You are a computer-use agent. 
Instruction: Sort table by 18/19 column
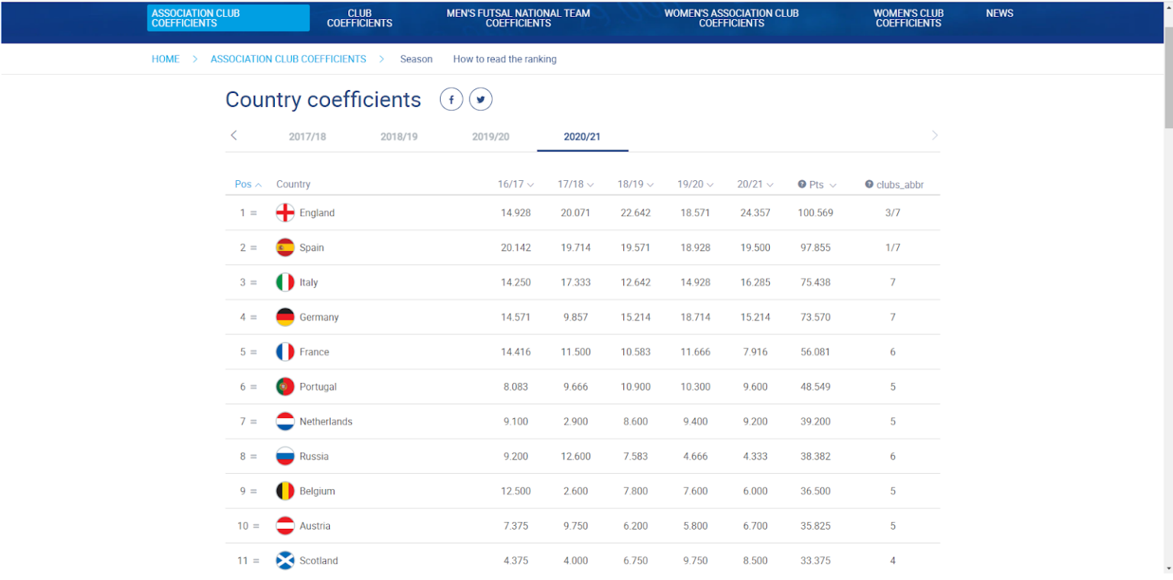(x=635, y=184)
